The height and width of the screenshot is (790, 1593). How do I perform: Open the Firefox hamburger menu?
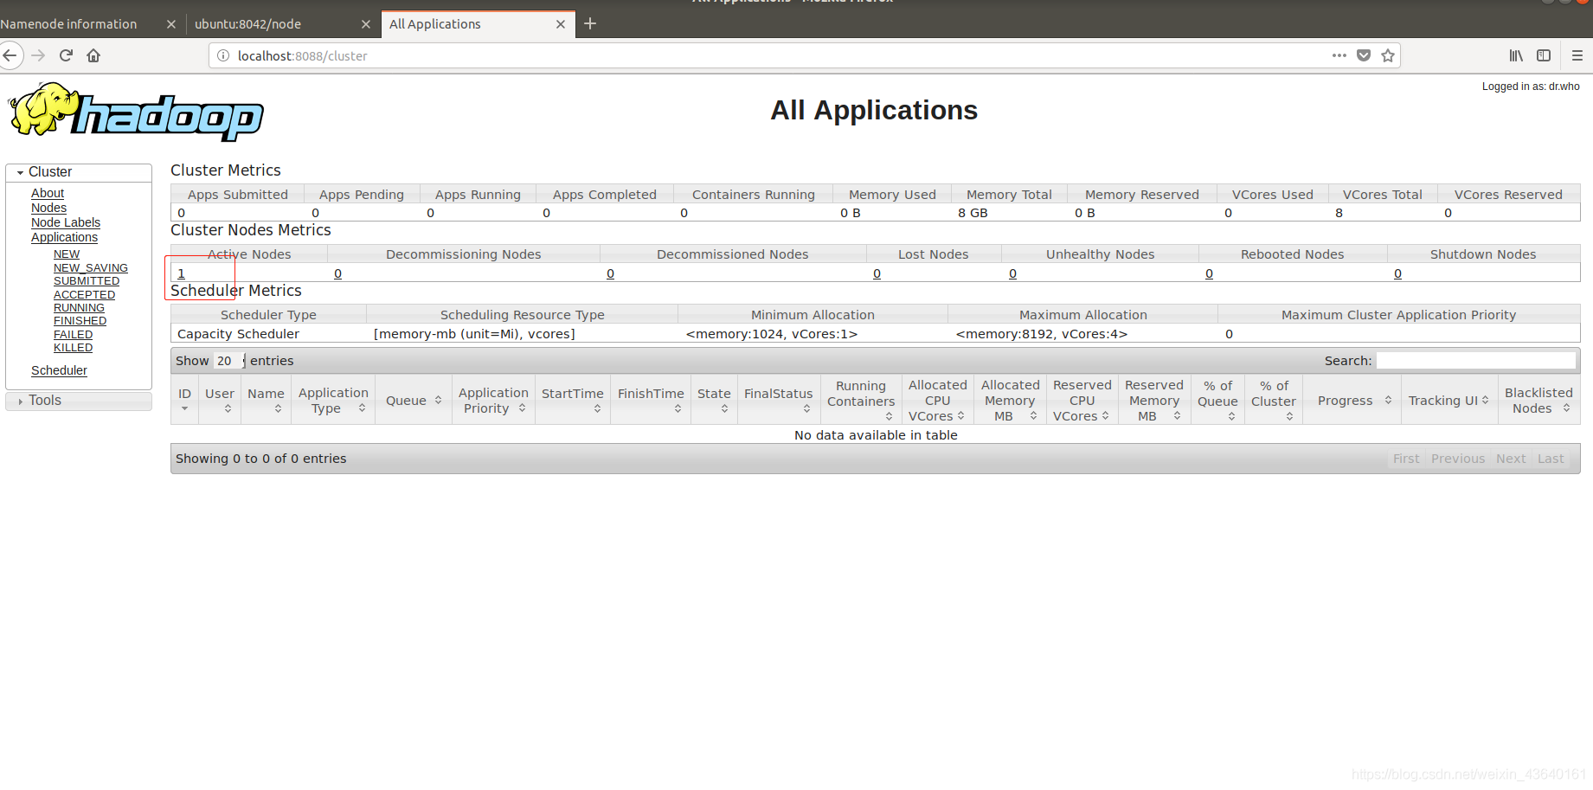click(x=1577, y=55)
